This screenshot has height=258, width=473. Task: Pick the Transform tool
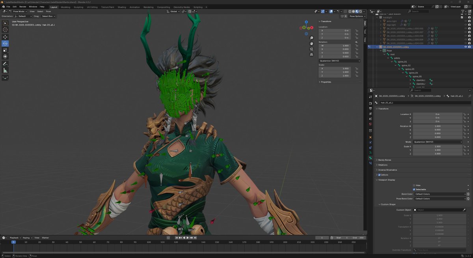(x=5, y=57)
